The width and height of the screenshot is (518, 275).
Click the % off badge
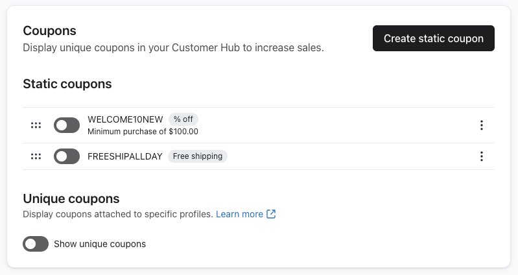coord(183,119)
